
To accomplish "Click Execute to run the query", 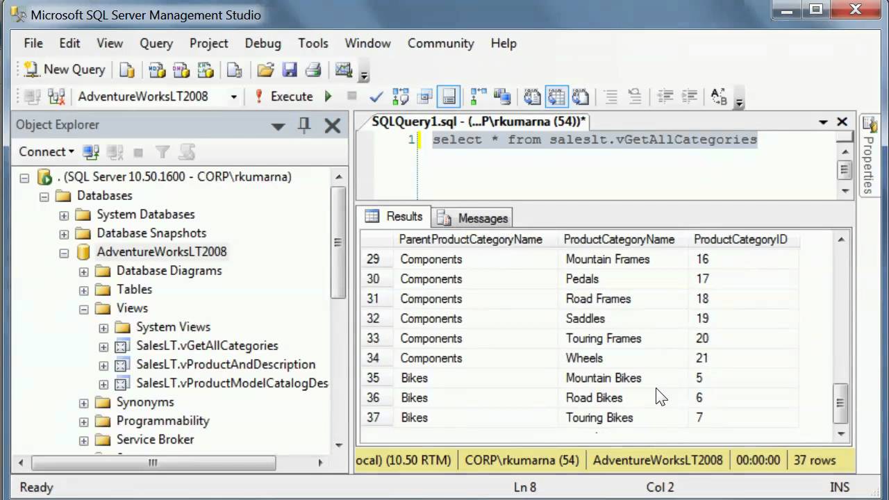I will pos(283,97).
